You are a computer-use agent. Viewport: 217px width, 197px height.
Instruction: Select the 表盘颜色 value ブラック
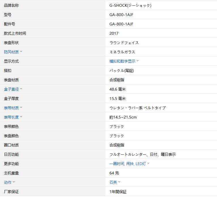[x=117, y=136]
